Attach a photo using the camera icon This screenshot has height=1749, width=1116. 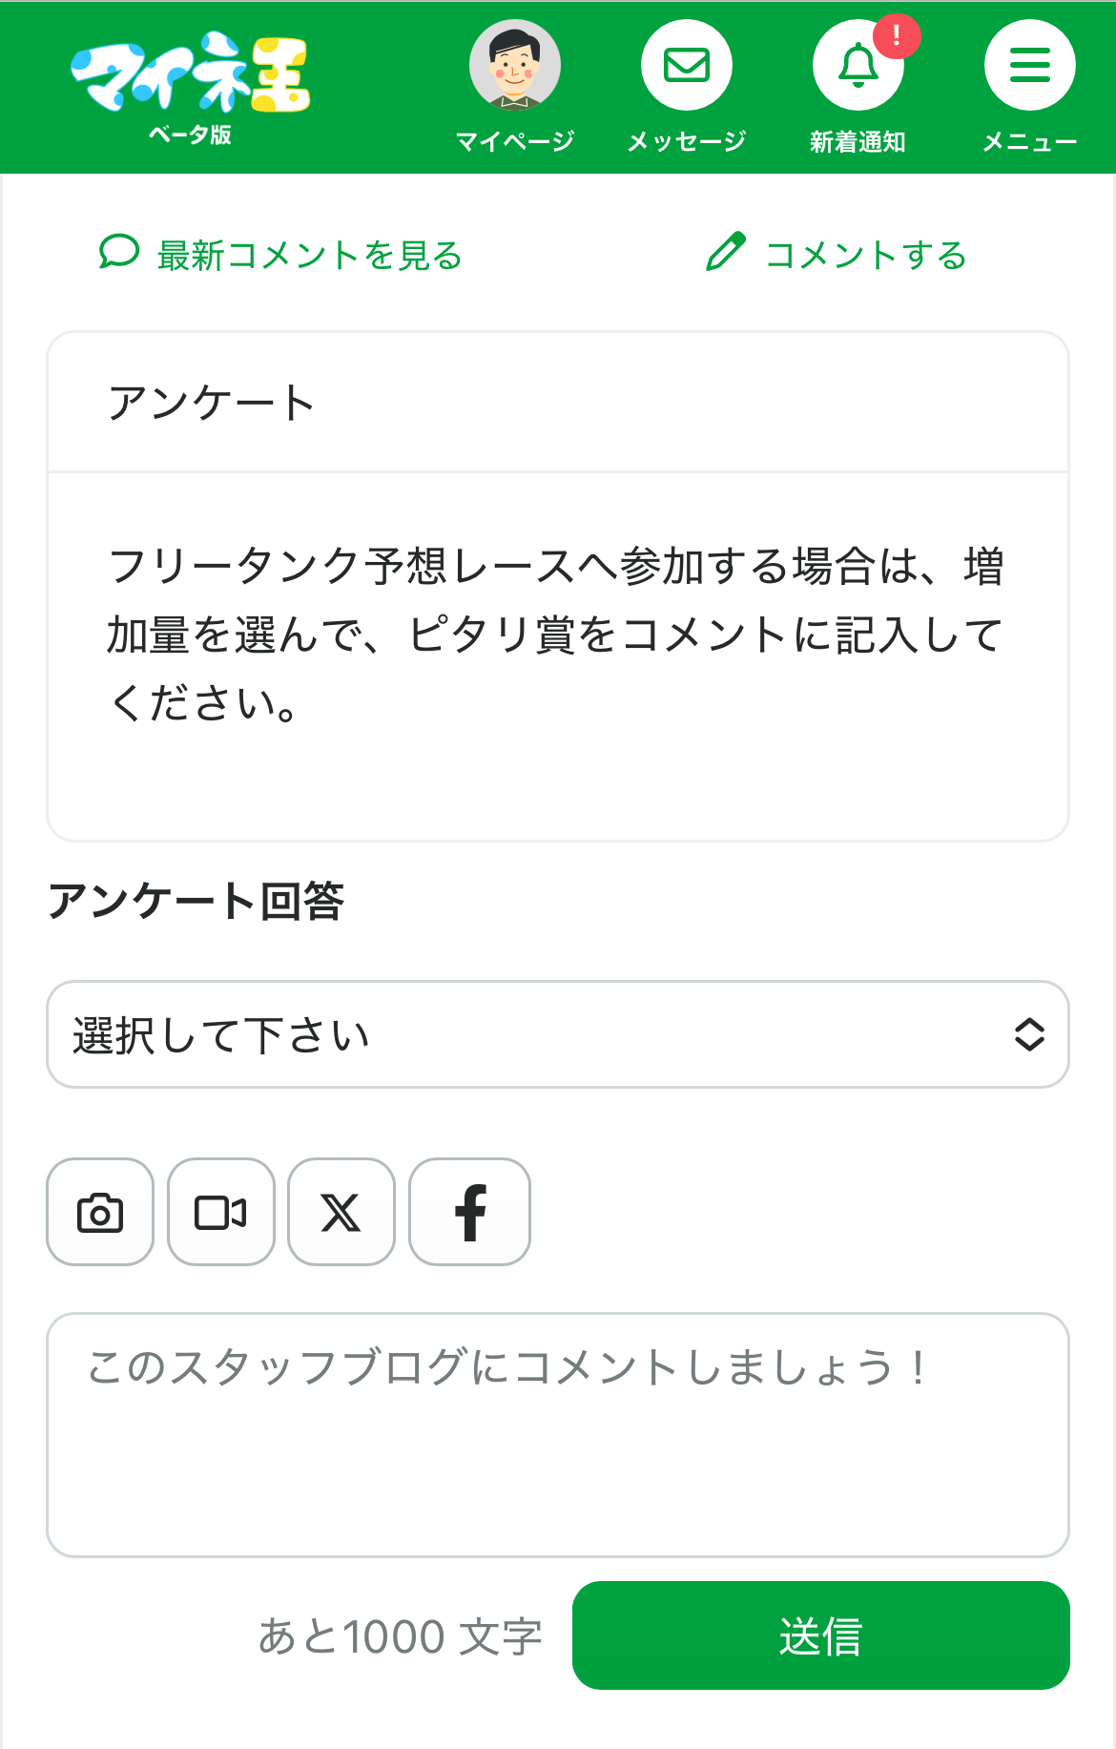click(x=100, y=1212)
